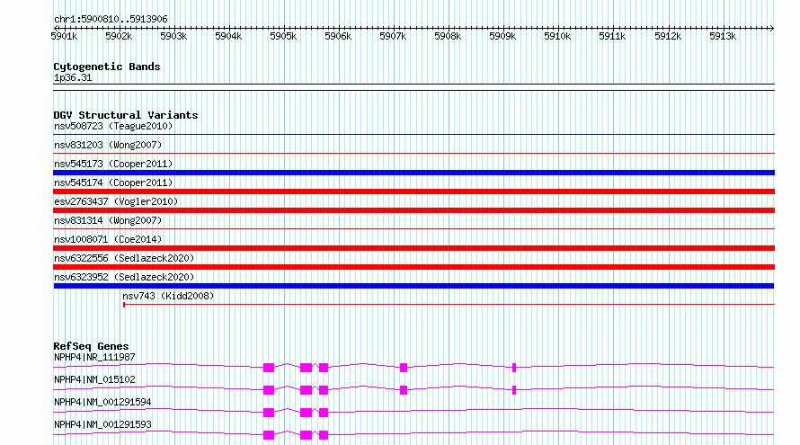800x445 pixels.
Task: Open transcript NPHP4|NM_015102 label
Action: [x=95, y=379]
